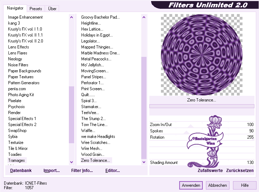Click Zurücksetzen to reset values
The height and width of the screenshot is (192, 259).
(x=240, y=170)
